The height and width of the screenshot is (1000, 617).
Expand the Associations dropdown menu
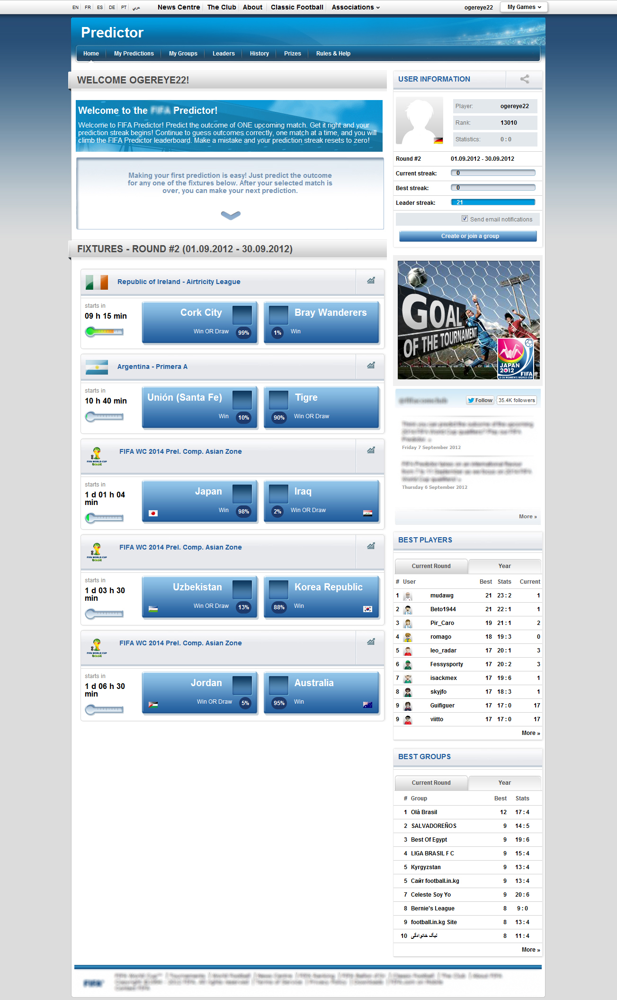point(356,7)
